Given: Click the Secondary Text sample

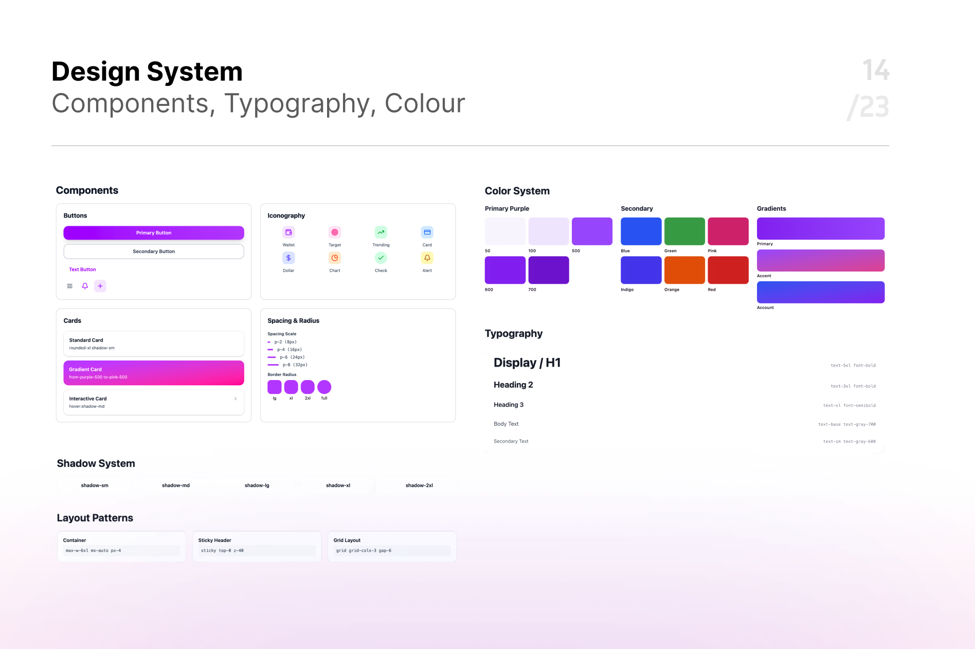Looking at the screenshot, I should point(511,441).
